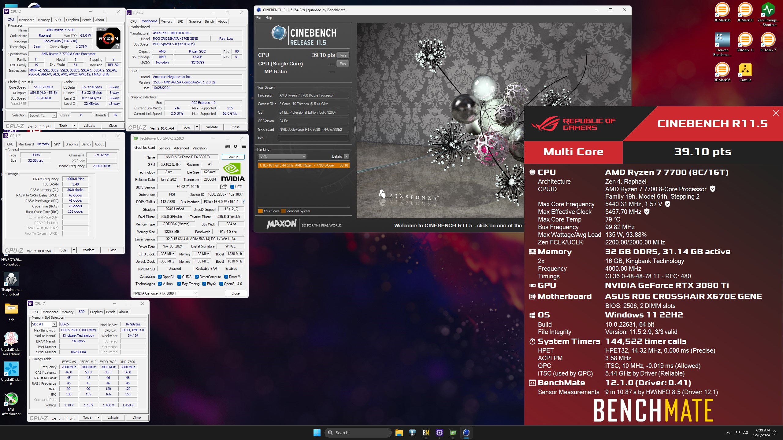Launch CrystalDiskMark Aoi Edition icon
The height and width of the screenshot is (440, 783).
click(x=11, y=344)
